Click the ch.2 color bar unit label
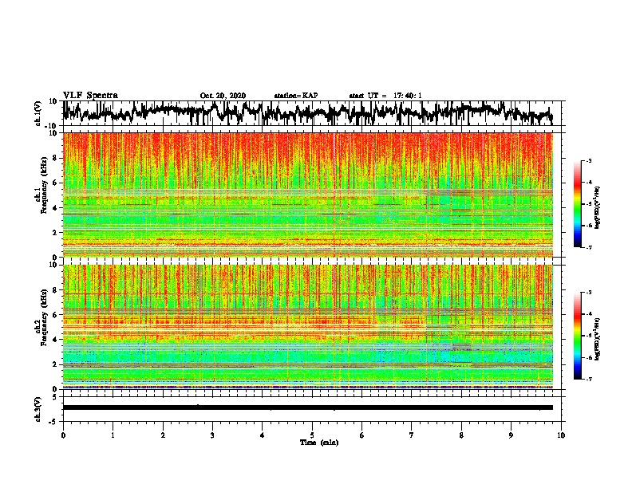Image resolution: width=632 pixels, height=488 pixels. (x=598, y=339)
